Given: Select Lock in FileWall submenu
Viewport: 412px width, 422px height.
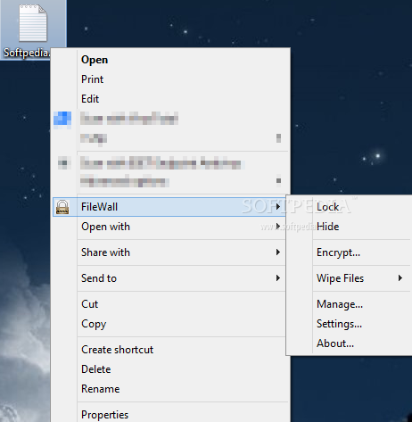Looking at the screenshot, I should (350, 207).
